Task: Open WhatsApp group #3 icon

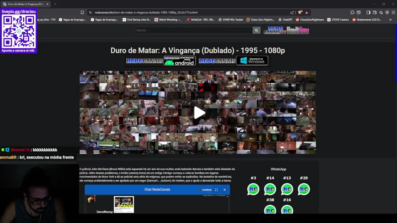Action: 253,189
